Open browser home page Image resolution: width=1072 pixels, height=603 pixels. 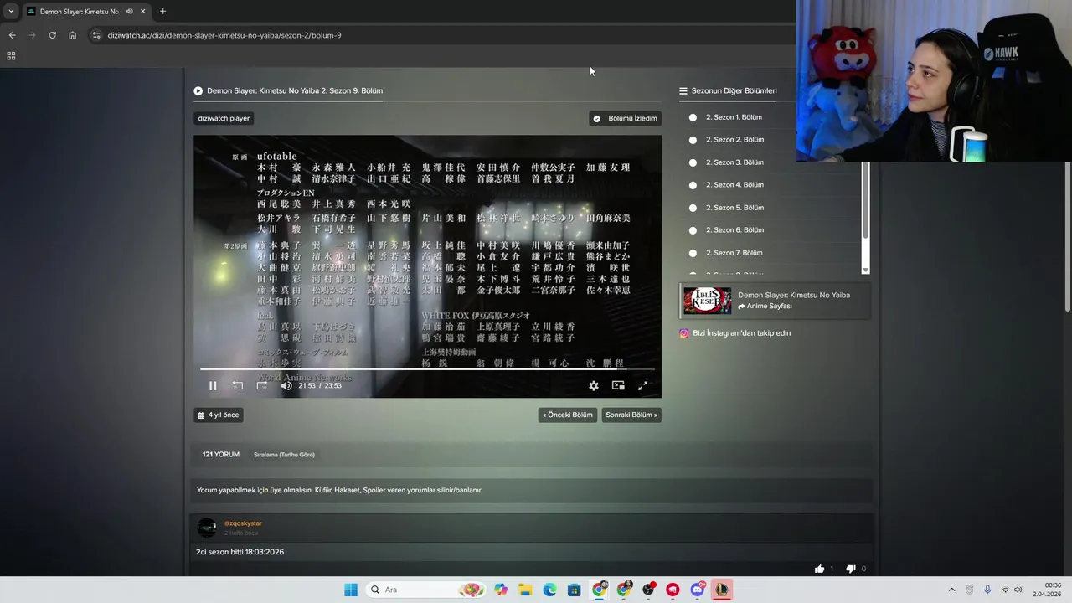coord(72,35)
